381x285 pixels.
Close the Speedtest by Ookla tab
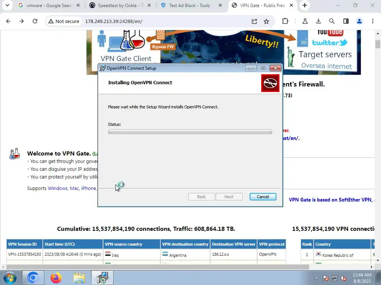click(149, 5)
